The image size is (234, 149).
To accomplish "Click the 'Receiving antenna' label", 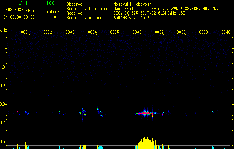I will (x=86, y=18).
